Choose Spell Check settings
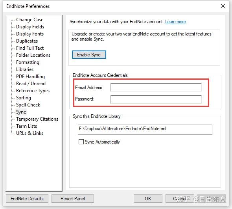The height and width of the screenshot is (209, 232). [28, 105]
